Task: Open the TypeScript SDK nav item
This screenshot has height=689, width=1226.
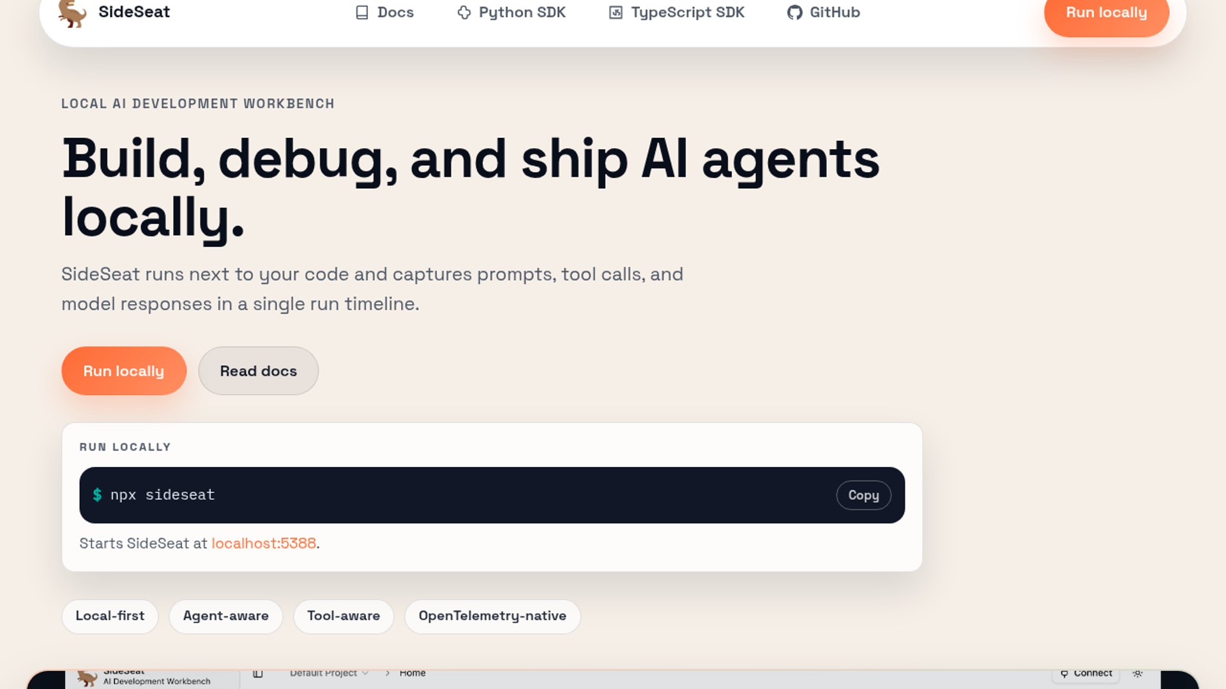Action: (x=677, y=13)
